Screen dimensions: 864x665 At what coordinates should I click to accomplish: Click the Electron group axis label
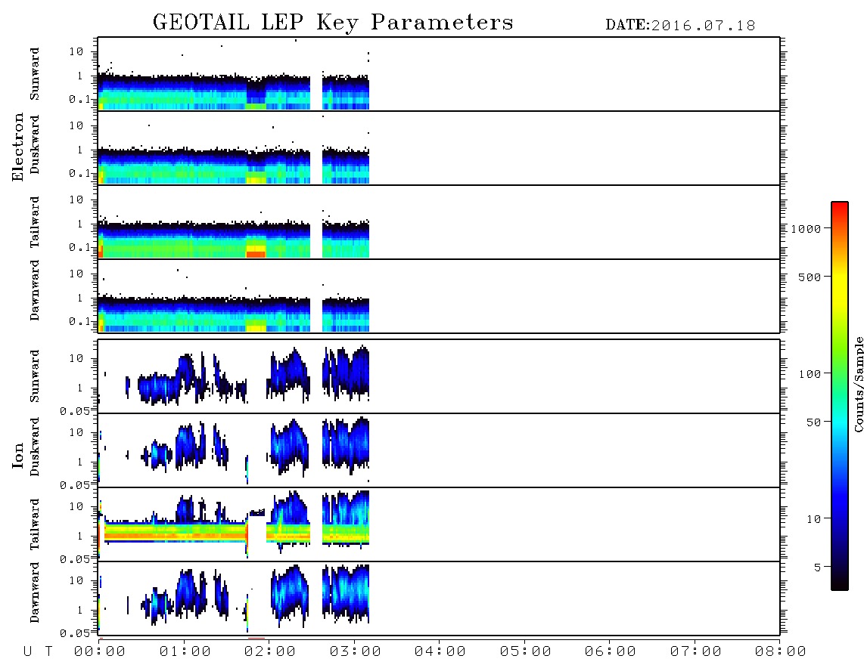coord(18,147)
